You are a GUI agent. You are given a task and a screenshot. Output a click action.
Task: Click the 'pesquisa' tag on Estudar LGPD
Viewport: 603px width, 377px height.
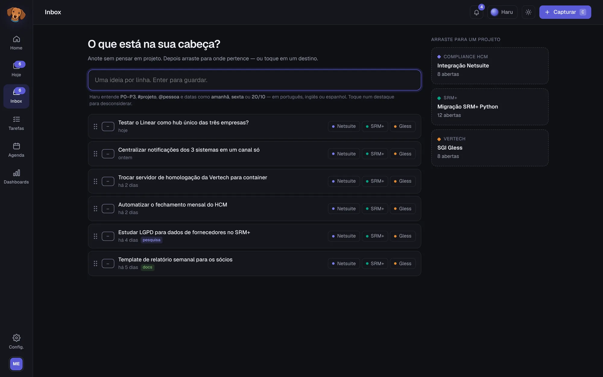[151, 240]
